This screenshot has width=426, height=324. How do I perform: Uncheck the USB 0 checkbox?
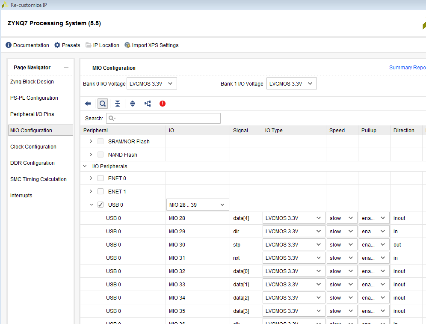pos(101,205)
